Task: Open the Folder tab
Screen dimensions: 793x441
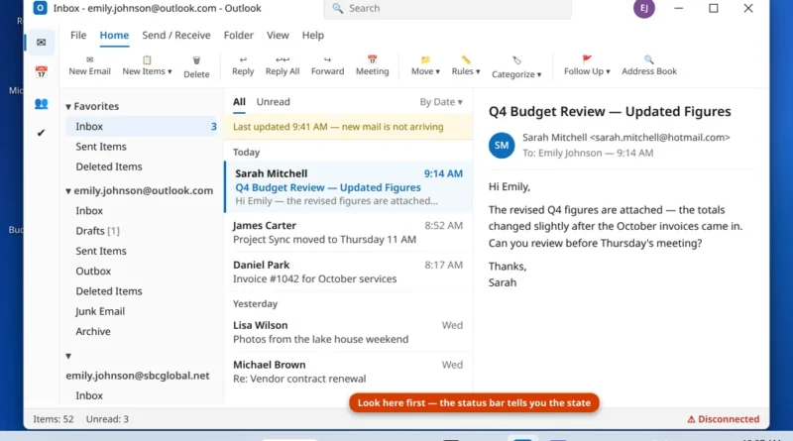Action: pyautogui.click(x=238, y=36)
